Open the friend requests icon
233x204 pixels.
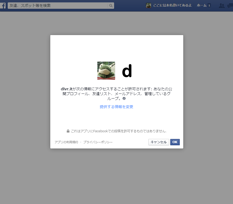[222, 6]
